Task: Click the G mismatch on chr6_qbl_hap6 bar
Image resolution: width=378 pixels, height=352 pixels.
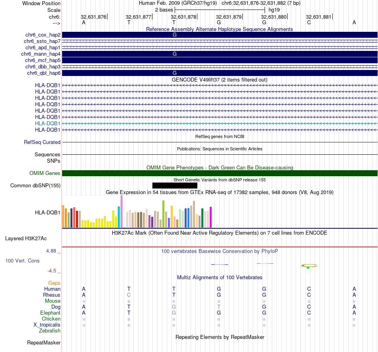Action: [175, 73]
